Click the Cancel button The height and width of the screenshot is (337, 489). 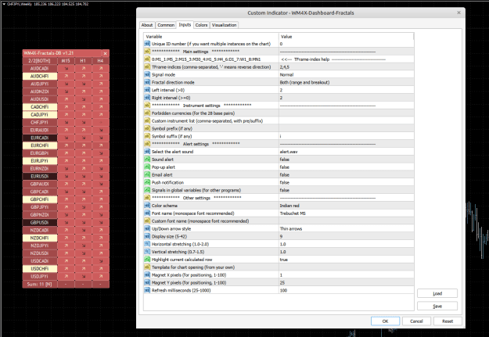click(x=416, y=321)
